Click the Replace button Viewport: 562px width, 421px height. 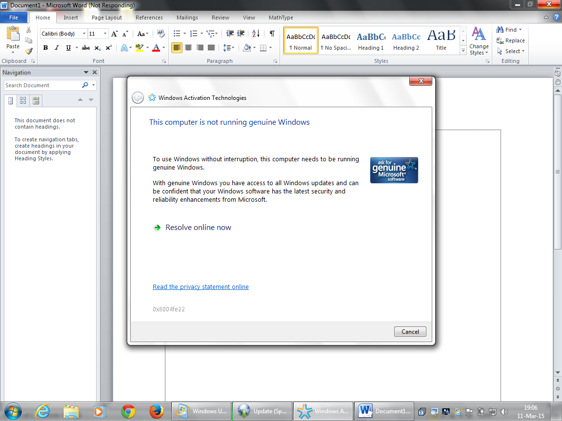pos(510,40)
